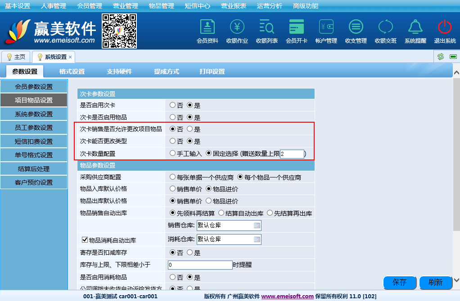Image resolution: width=460 pixels, height=301 pixels.
Task: Open the 系统提醒 bell icon
Action: [x=415, y=31]
